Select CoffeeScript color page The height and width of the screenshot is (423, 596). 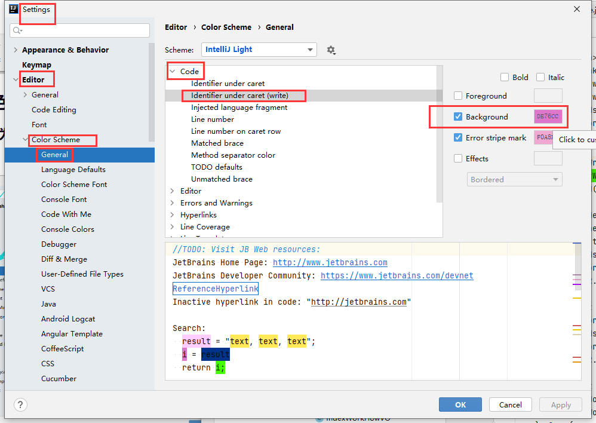pyautogui.click(x=62, y=349)
